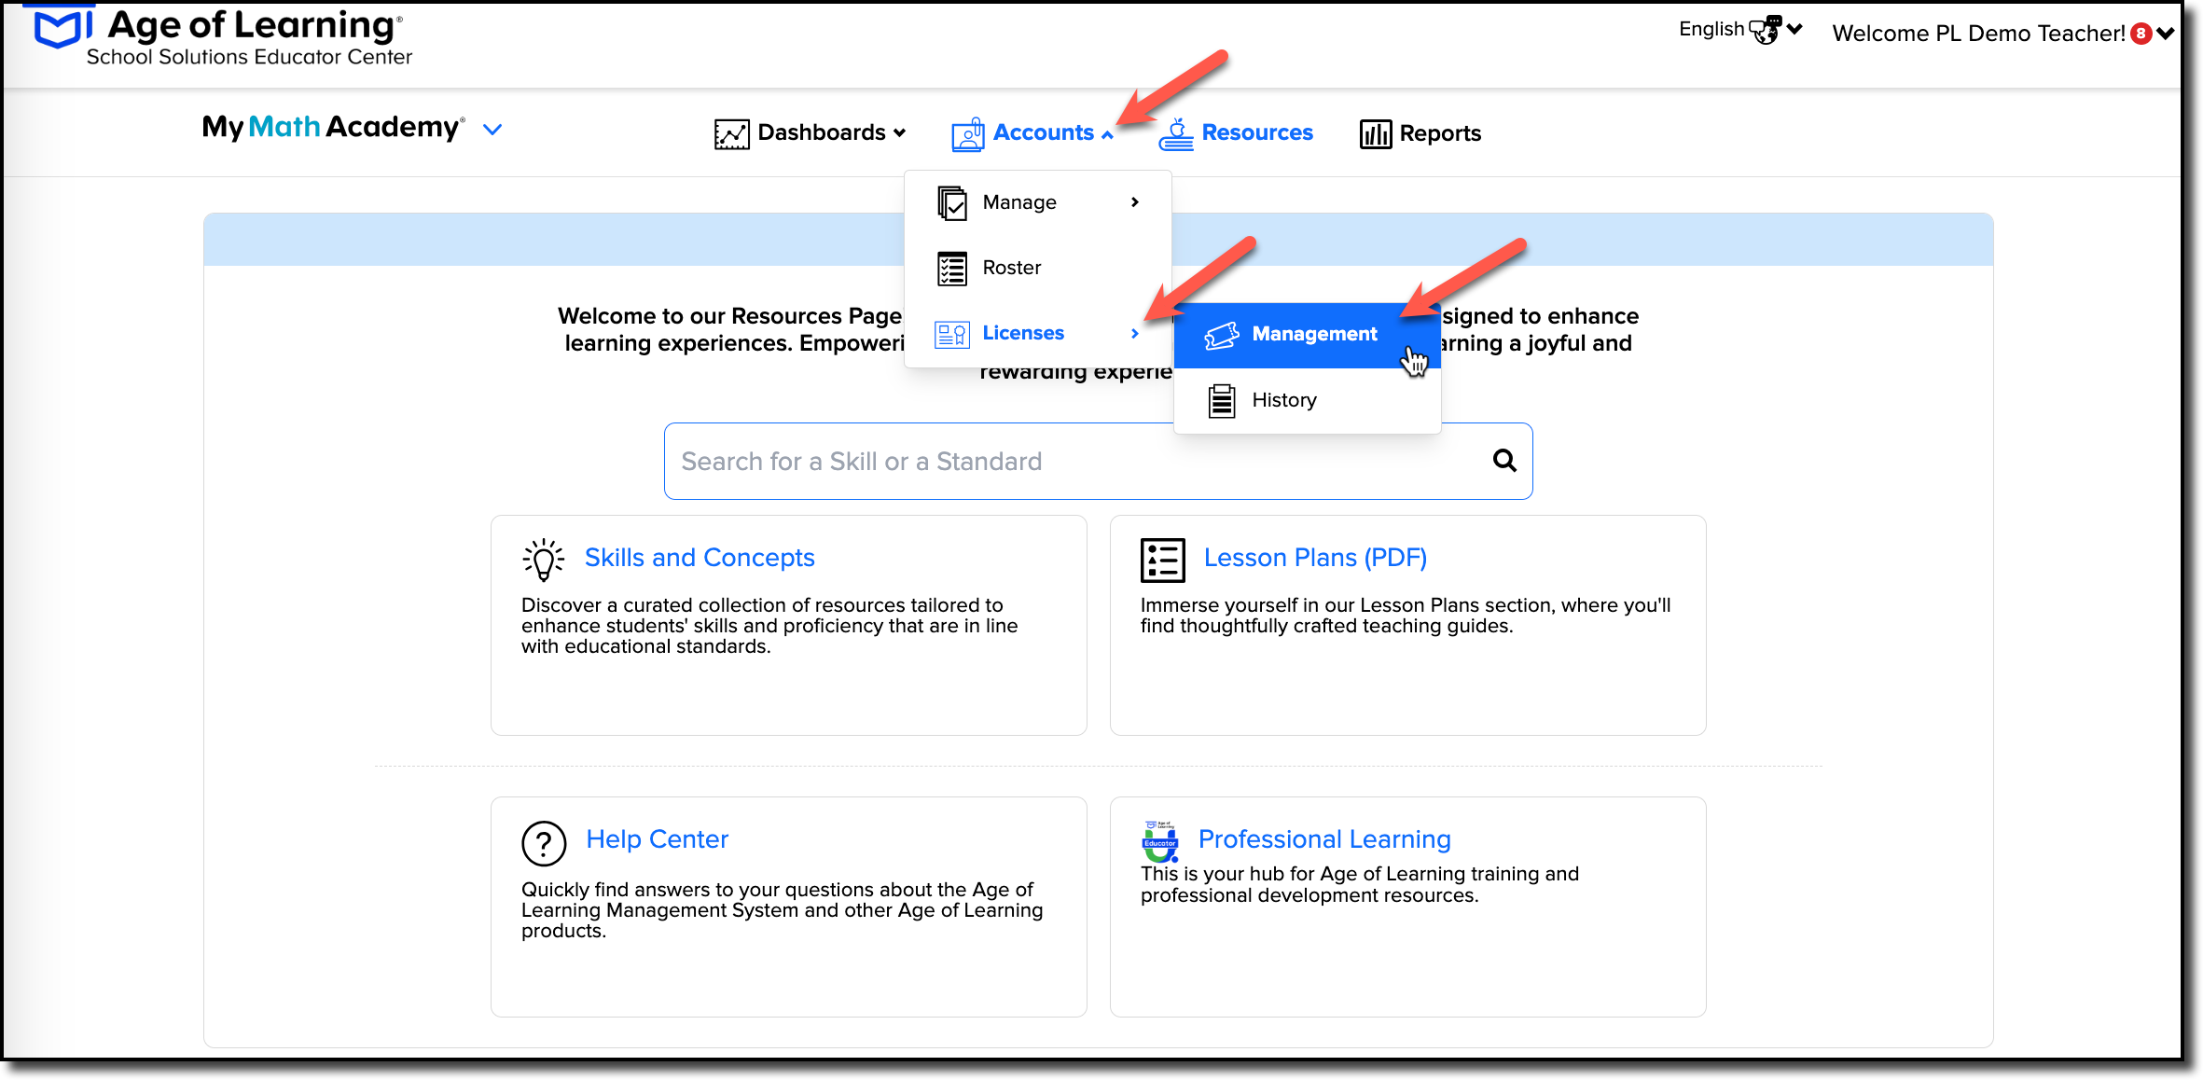Screen dimensions: 2203x1080
Task: Click the Roster list icon
Action: [952, 269]
